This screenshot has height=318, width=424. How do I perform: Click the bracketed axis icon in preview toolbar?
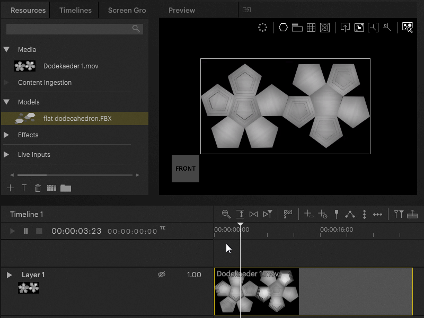(373, 28)
